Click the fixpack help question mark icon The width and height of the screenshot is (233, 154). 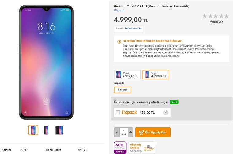[x=166, y=113]
